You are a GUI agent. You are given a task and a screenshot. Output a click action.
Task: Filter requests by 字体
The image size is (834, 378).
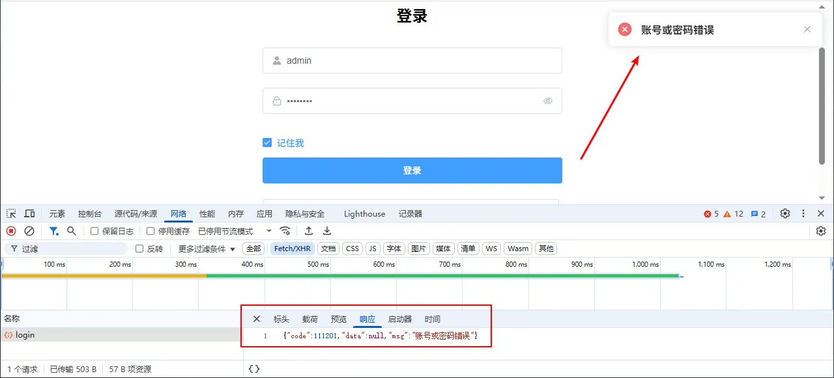tap(394, 249)
